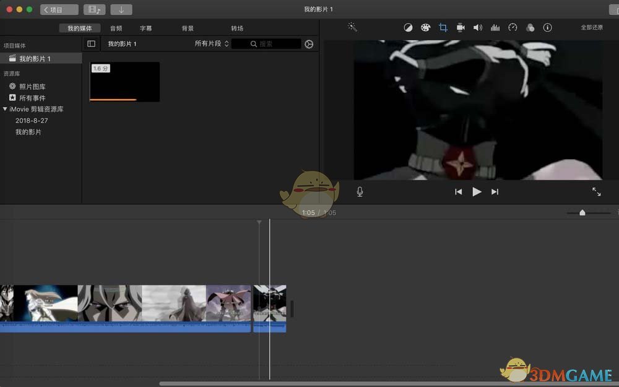Select the 1.6 分 clip thumbnail
Viewport: 619px width, 387px height.
point(125,82)
